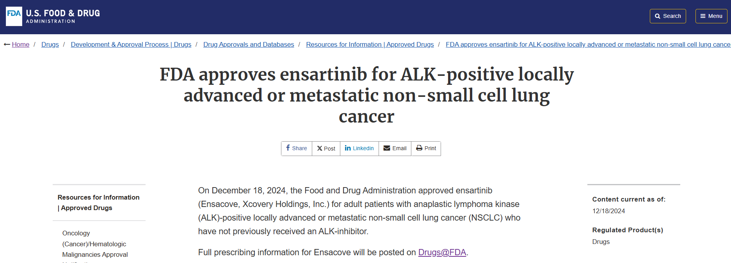
Task: Open Drug Approvals and Databases breadcrumb
Action: (249, 44)
